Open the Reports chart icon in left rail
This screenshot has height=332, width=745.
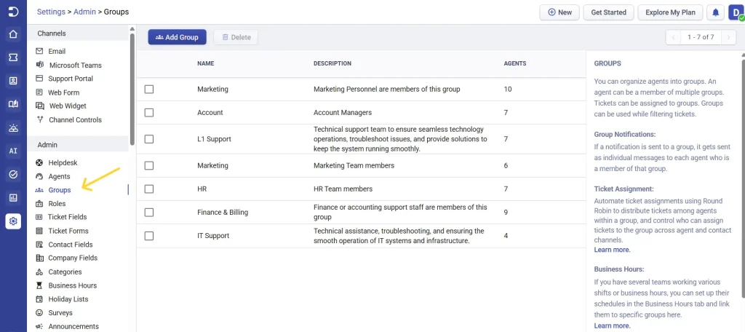tap(13, 198)
